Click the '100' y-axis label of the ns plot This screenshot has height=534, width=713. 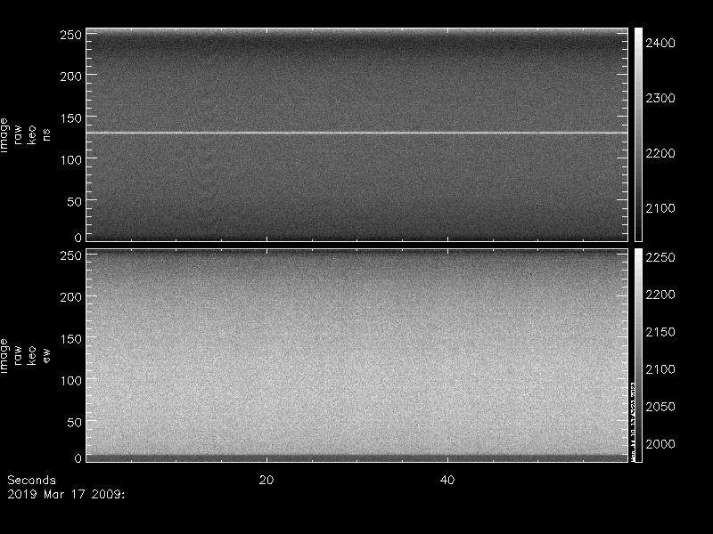[71, 160]
